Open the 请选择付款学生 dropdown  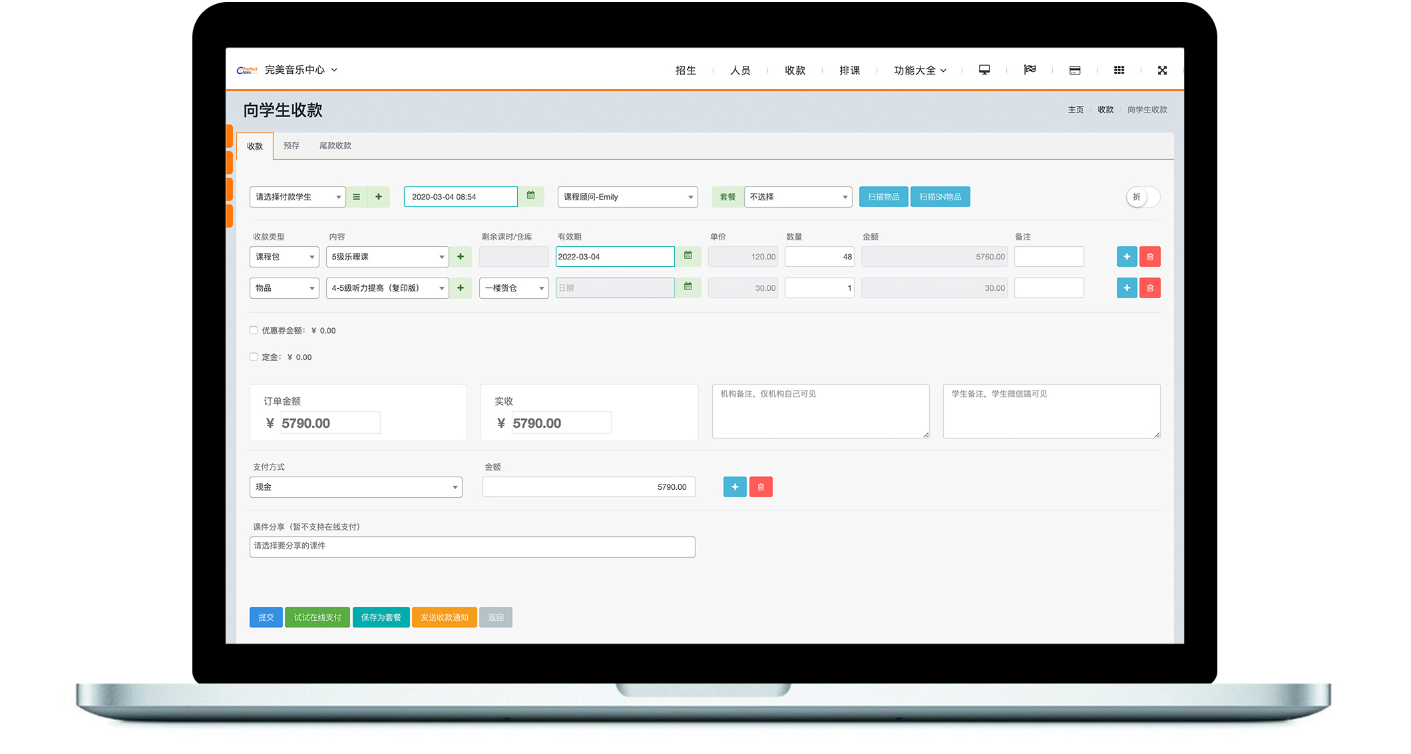297,197
